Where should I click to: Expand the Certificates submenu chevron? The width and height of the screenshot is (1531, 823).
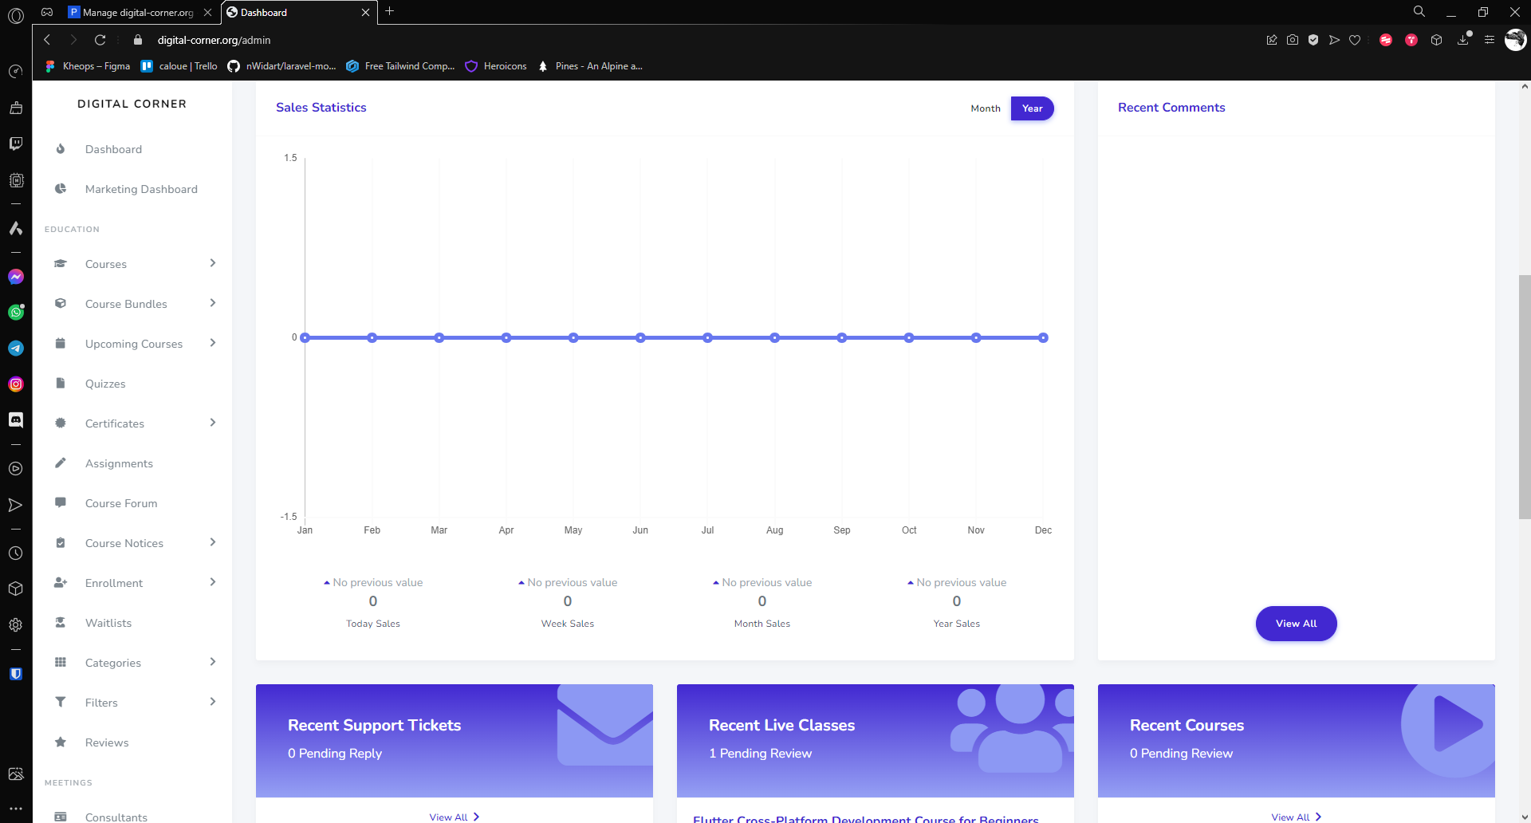click(x=213, y=423)
